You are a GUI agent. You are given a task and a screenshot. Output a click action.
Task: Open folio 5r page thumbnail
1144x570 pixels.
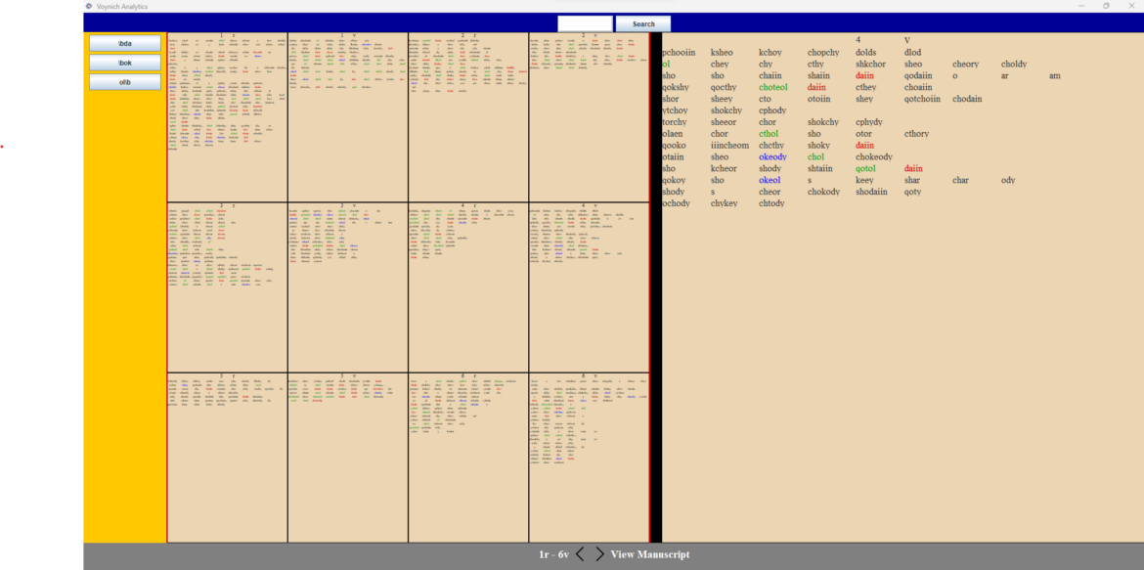click(x=227, y=458)
